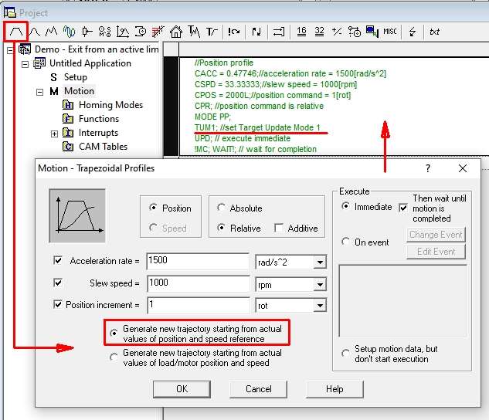The width and height of the screenshot is (489, 420).
Task: Open the S/M gear toolbar icon
Action: point(105,32)
